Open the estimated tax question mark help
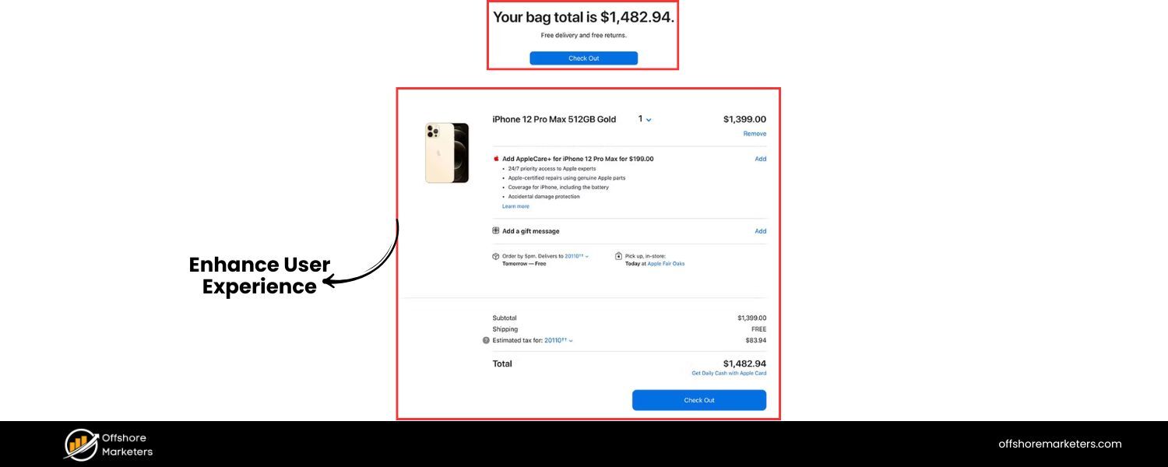Screen dimensions: 1168x467 click(x=486, y=340)
